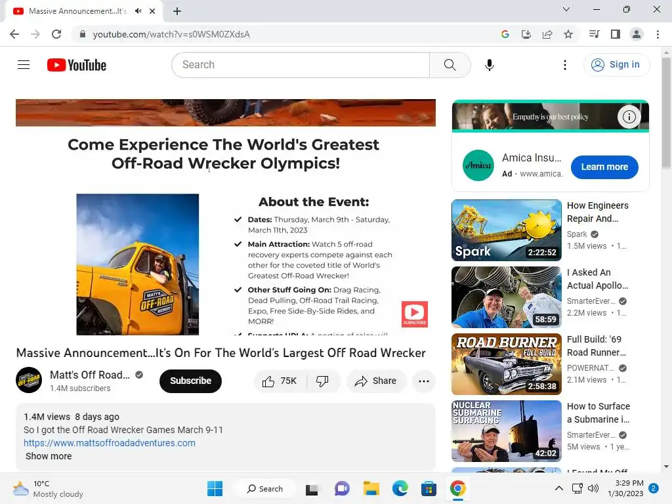Start voice search with the microphone
The image size is (672, 504).
[490, 65]
